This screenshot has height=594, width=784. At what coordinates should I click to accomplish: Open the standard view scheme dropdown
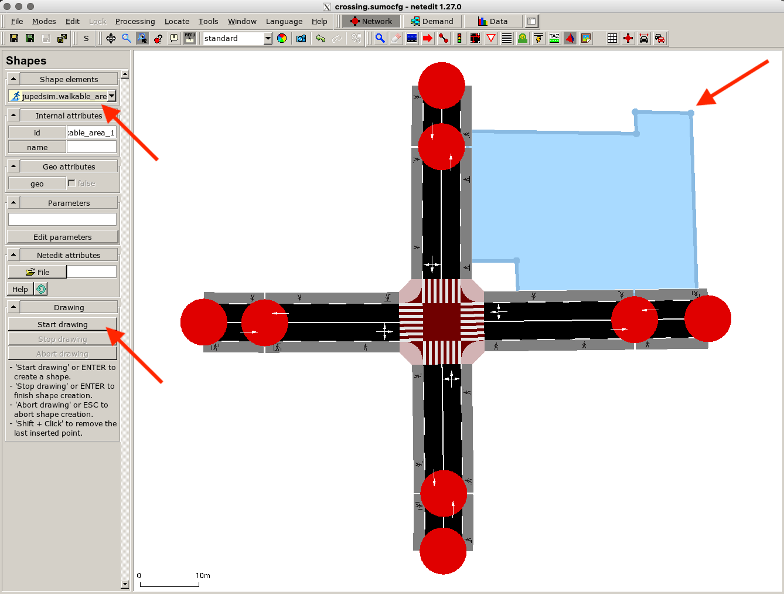pos(237,39)
